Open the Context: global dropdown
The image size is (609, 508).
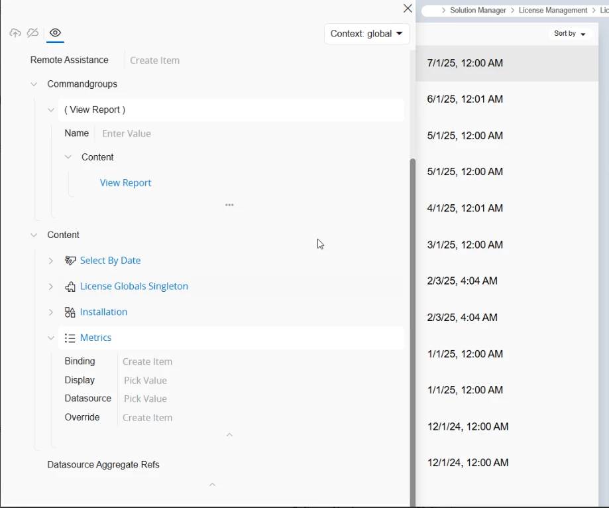click(366, 34)
